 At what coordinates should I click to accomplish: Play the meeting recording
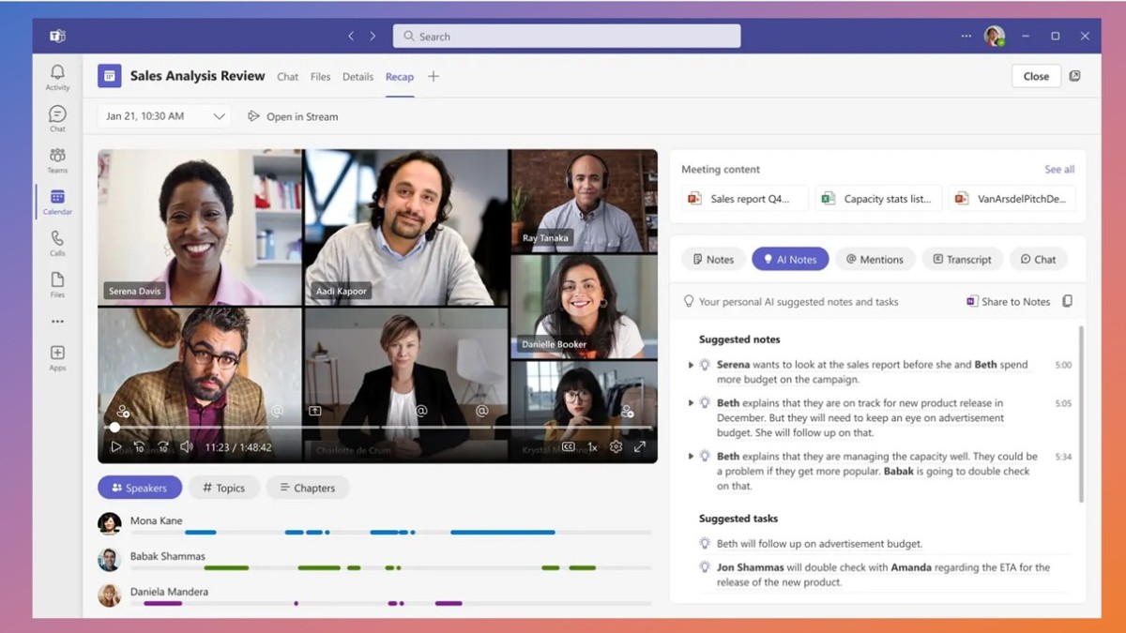[x=116, y=447]
